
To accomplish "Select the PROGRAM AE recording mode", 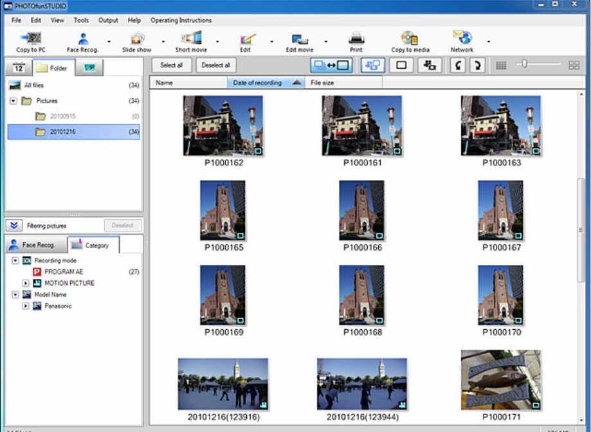I will coord(64,271).
